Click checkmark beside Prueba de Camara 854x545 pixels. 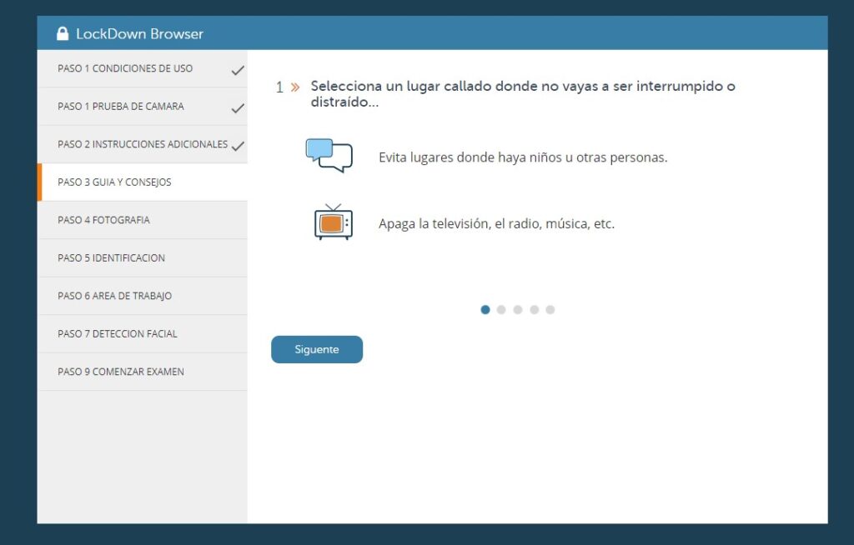pyautogui.click(x=238, y=107)
